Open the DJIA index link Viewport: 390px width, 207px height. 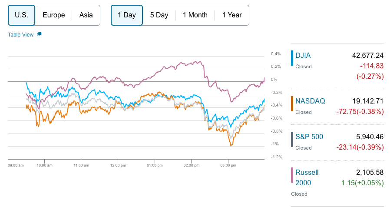point(303,55)
